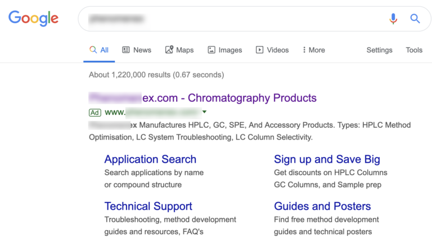The height and width of the screenshot is (242, 432).
Task: Click 'About 1,220,000 results (0.67 seconds)' text
Action: click(x=156, y=75)
